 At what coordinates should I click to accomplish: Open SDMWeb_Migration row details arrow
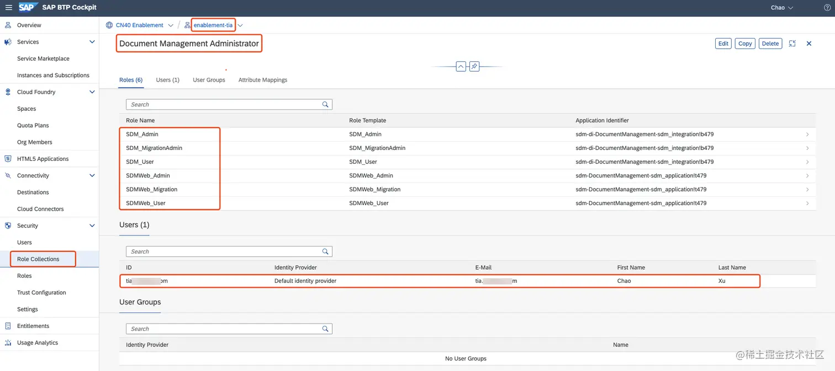pos(807,190)
